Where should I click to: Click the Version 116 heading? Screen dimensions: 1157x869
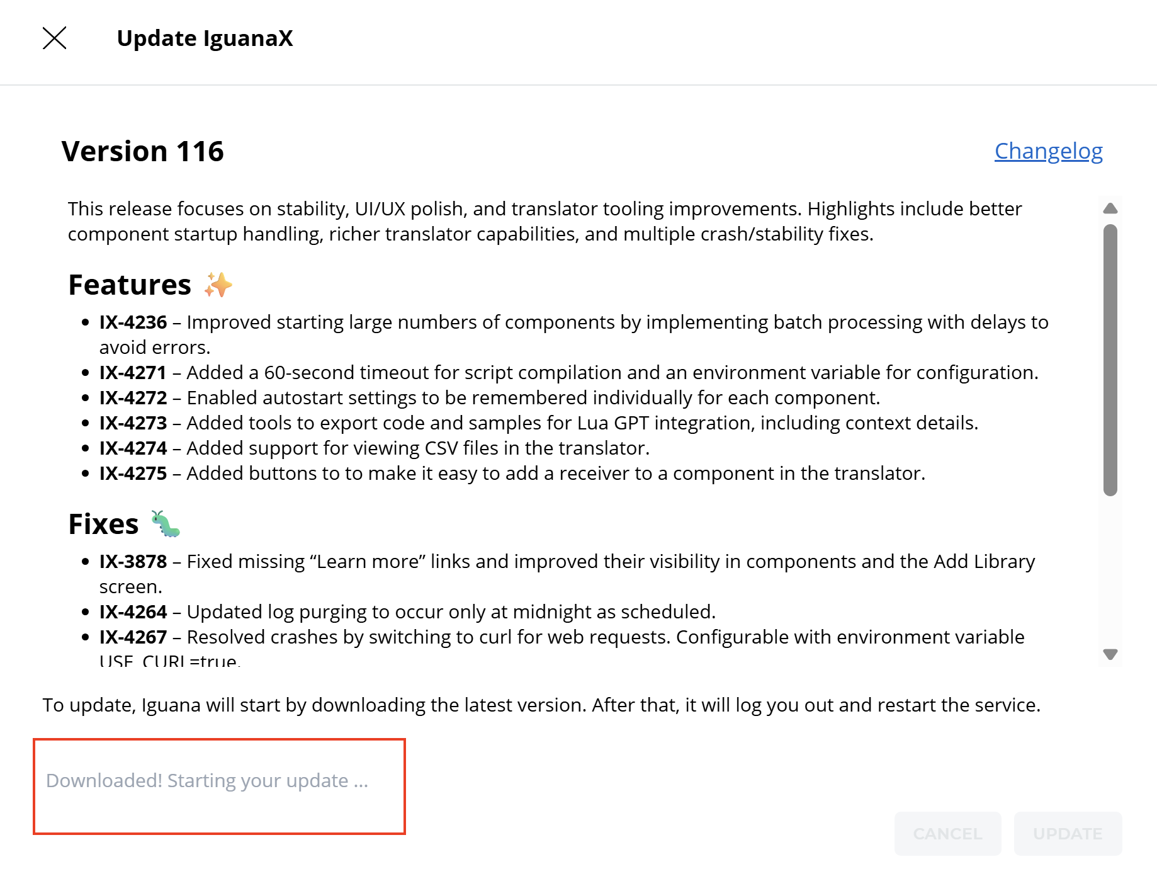[143, 151]
